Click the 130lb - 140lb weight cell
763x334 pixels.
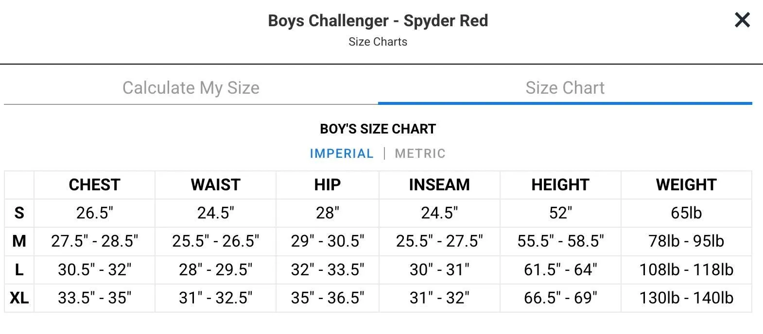(686, 298)
